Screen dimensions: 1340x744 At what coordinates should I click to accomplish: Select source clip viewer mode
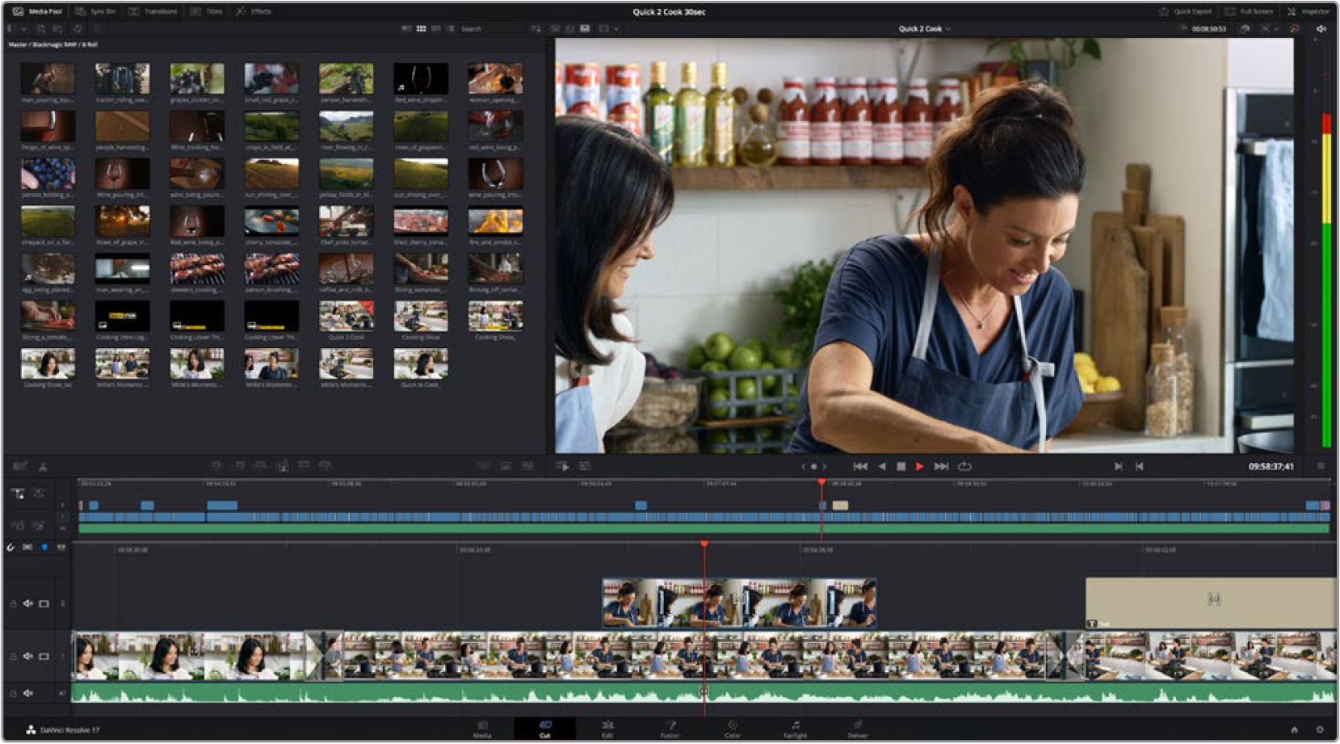(x=556, y=28)
